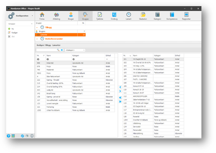Click the clock icon beside Underleverandør
This screenshot has width=216, height=153.
(42, 39)
